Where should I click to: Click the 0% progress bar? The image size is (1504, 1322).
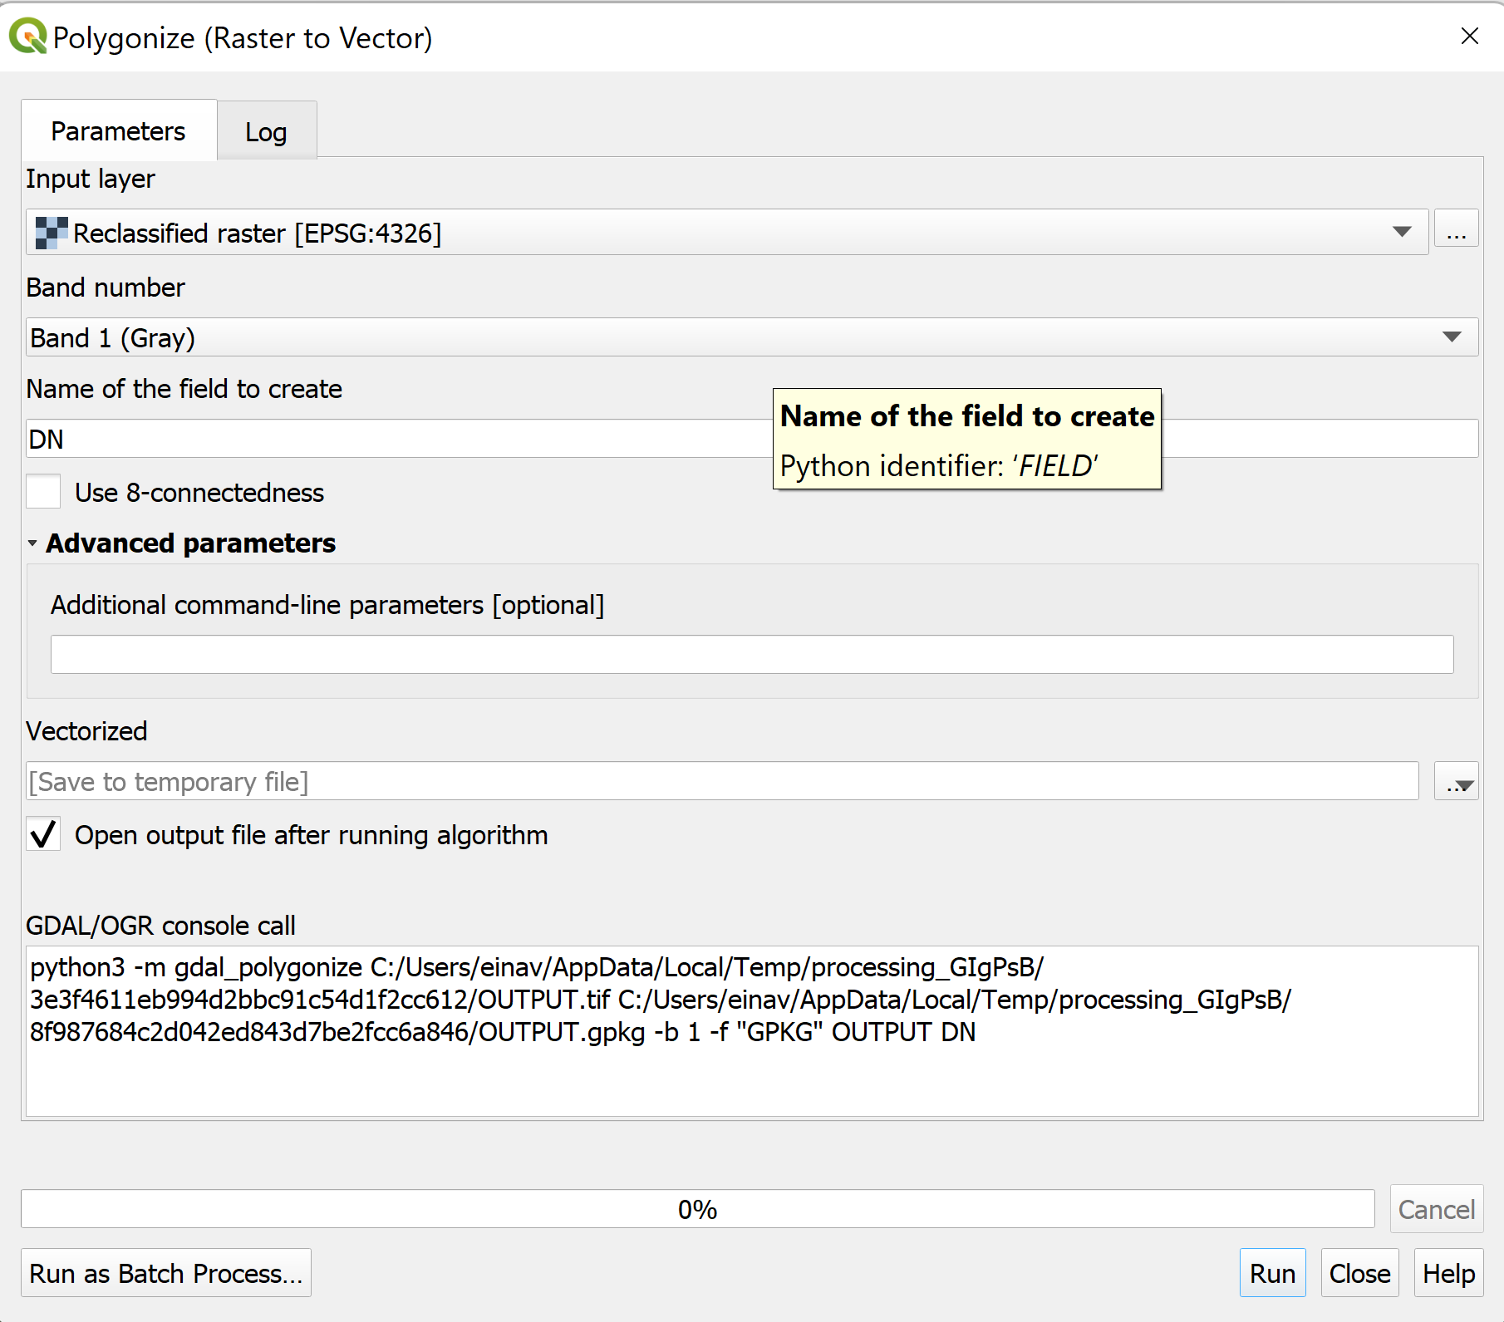coord(697,1209)
